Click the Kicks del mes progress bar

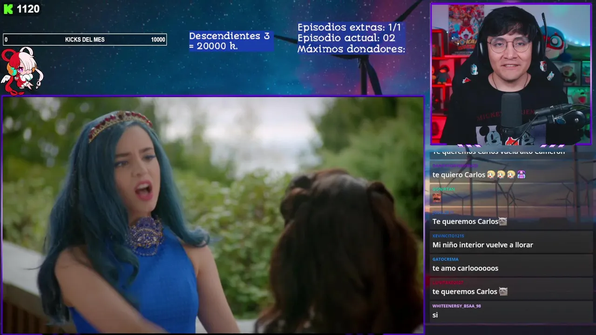[x=85, y=40]
